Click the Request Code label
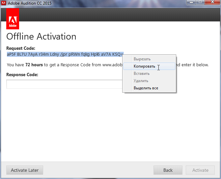The height and width of the screenshot is (179, 221). pos(20,48)
